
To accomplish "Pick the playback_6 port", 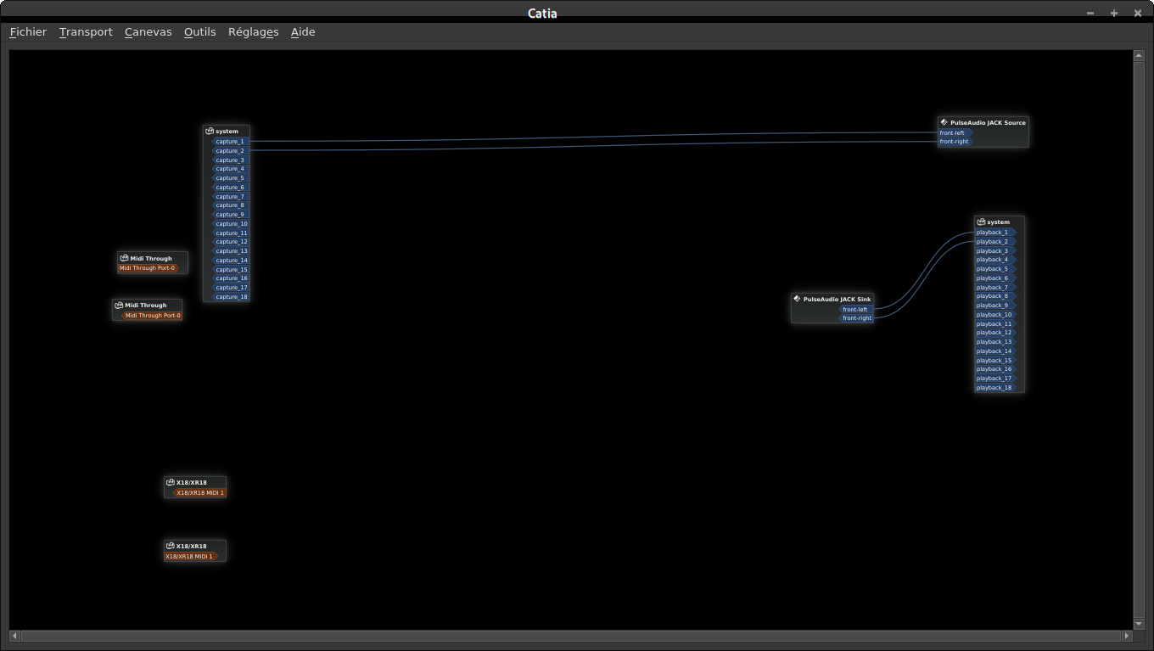I will [x=995, y=278].
